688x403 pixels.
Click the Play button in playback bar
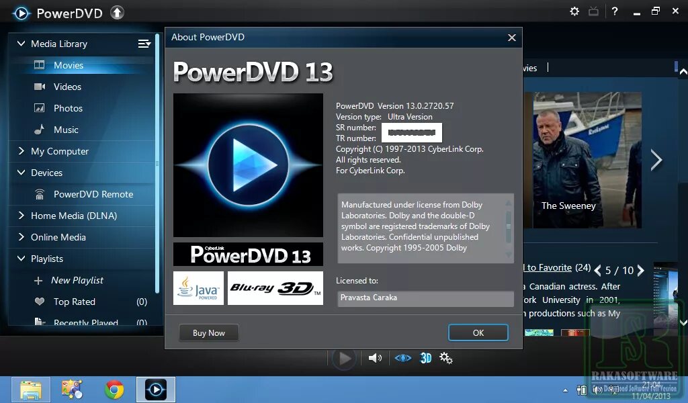click(345, 358)
